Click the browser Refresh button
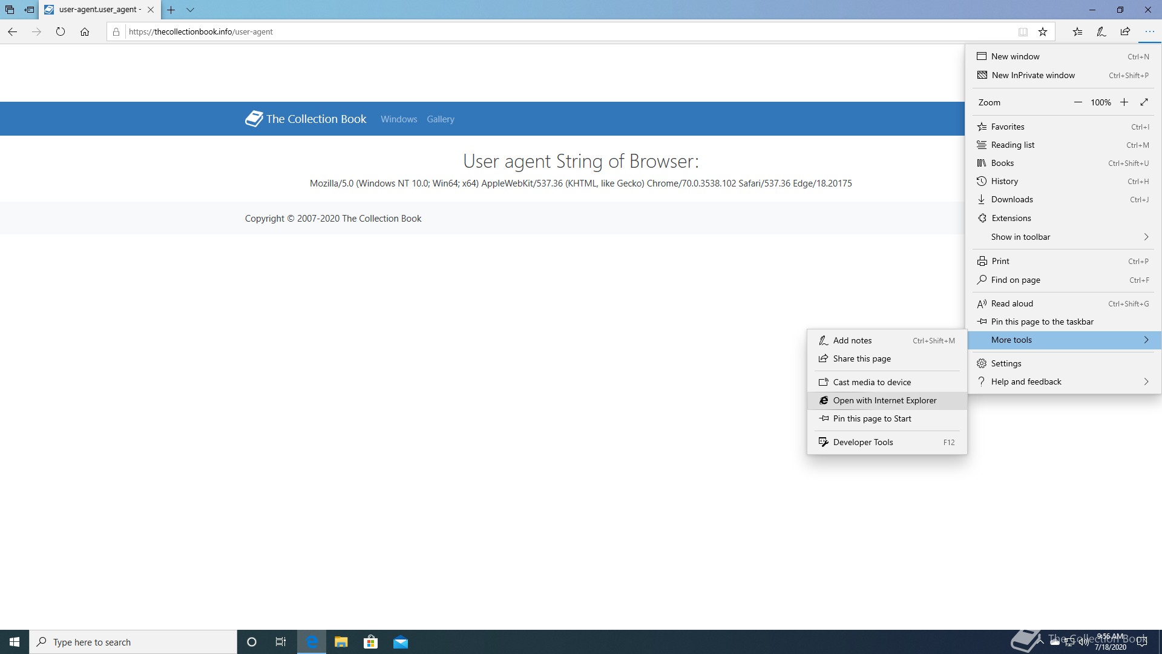 pos(61,31)
